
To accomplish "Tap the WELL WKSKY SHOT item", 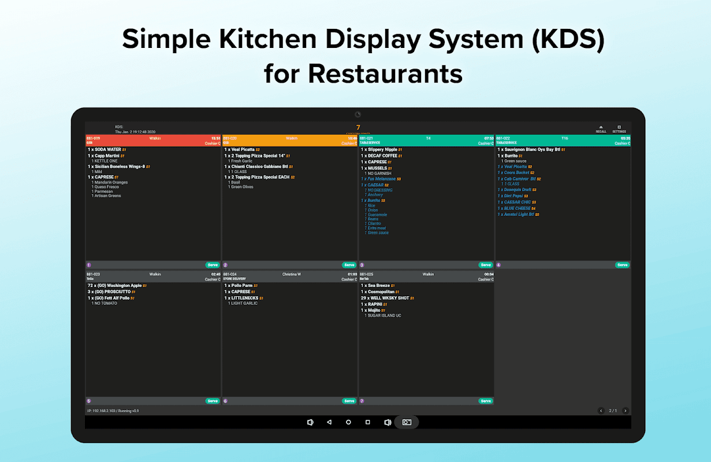I will click(x=388, y=298).
